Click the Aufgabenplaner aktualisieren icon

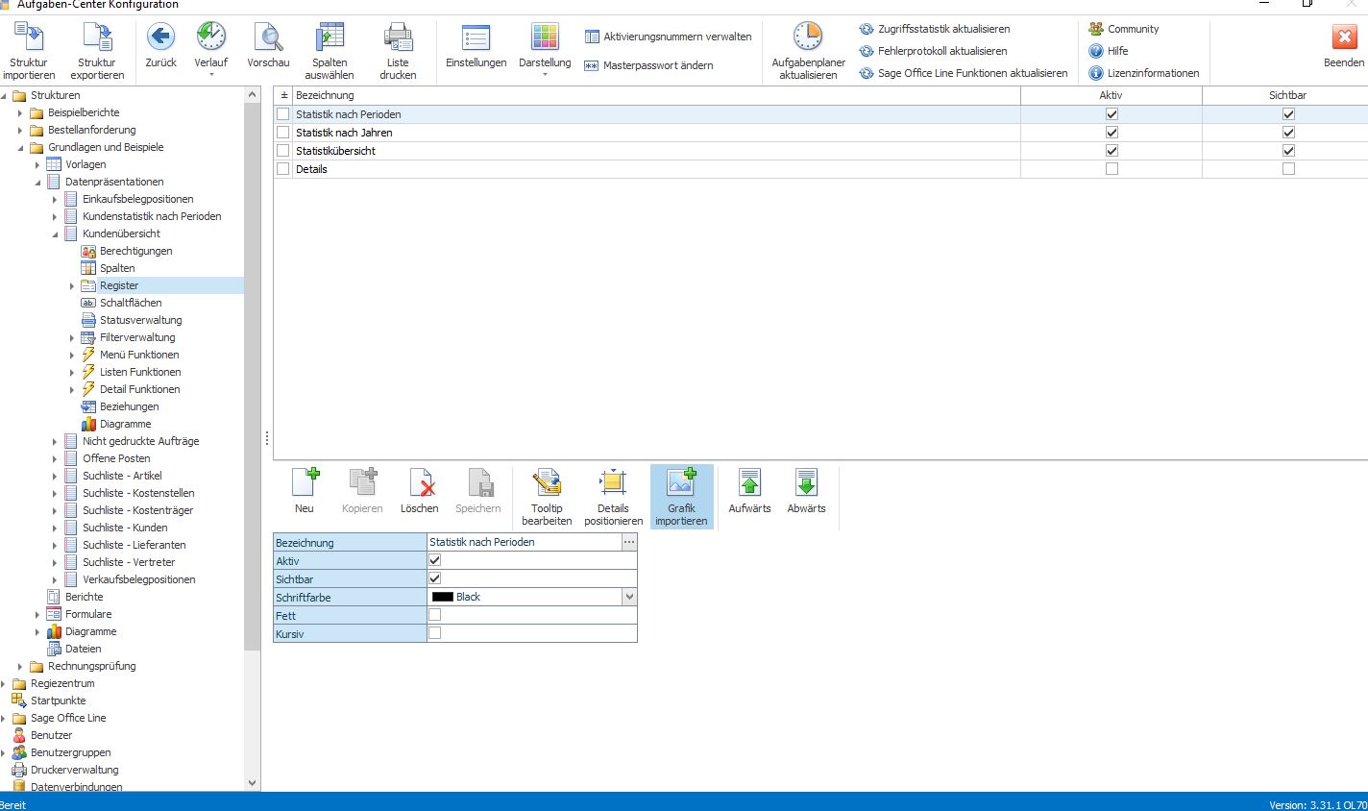(x=808, y=37)
